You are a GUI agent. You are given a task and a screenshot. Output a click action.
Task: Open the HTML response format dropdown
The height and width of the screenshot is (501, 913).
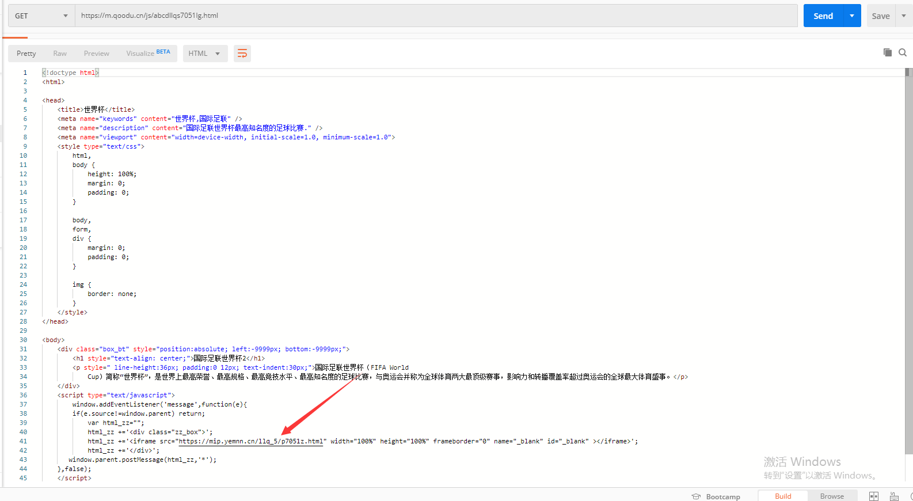(x=205, y=54)
